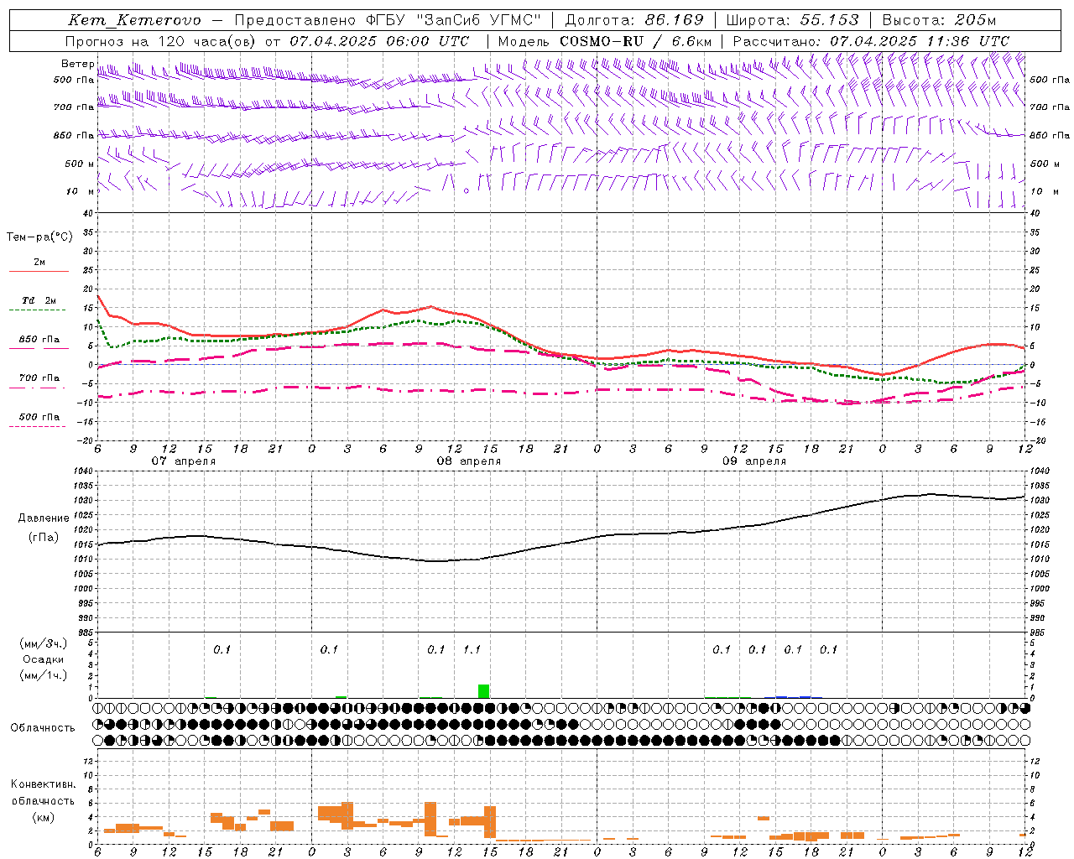The width and height of the screenshot is (1074, 859).
Task: Click the Осадки precipitation label
Action: (43, 659)
